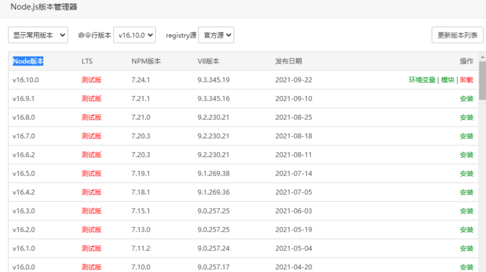Select the v16.2.0 version cell

(24, 230)
